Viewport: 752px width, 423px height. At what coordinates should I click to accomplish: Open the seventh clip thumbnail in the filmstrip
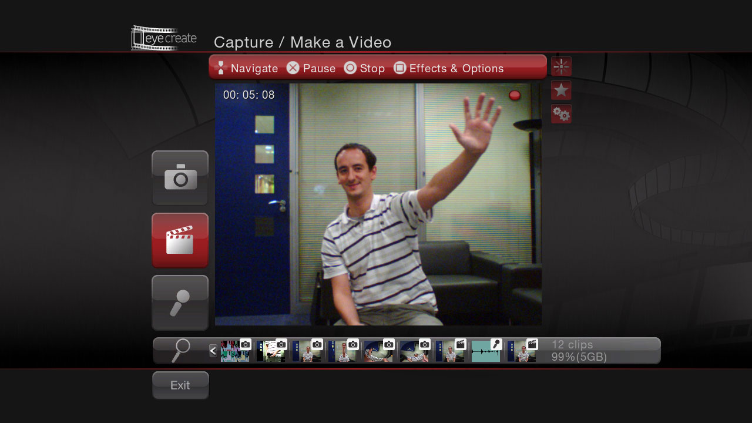(x=451, y=351)
